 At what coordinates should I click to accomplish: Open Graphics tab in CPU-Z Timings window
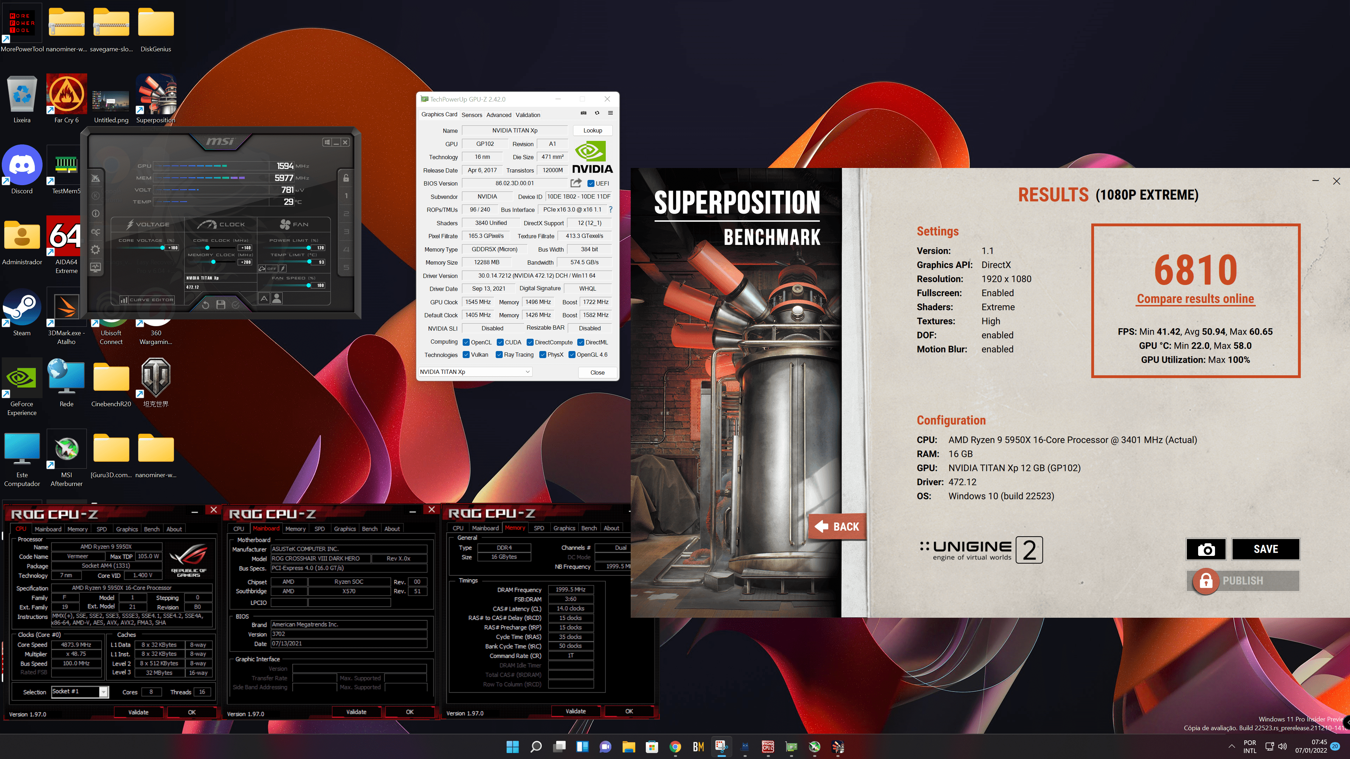[x=564, y=528]
